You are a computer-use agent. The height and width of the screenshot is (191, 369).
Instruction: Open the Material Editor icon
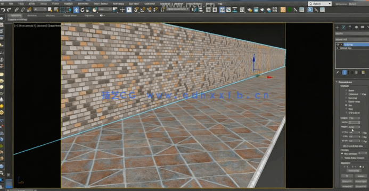(242, 10)
